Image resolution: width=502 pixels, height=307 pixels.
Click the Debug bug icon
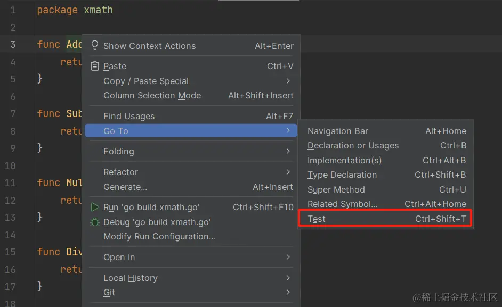95,222
